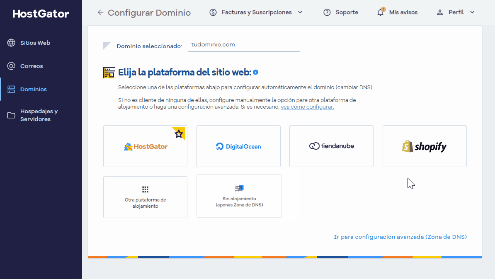This screenshot has width=495, height=279.
Task: Select Sin alojamiento (apenas Zona de DNS)
Action: point(239,196)
